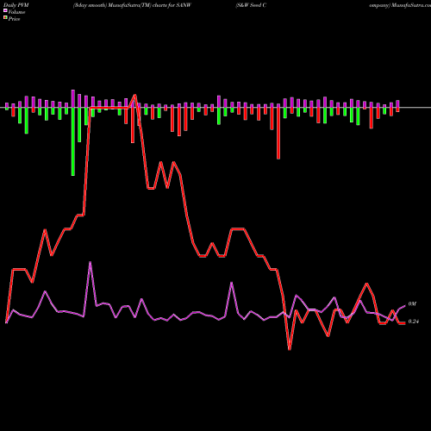Click the green-red Price legend swatch
This screenshot has width=431, height=431.
tap(5, 18)
